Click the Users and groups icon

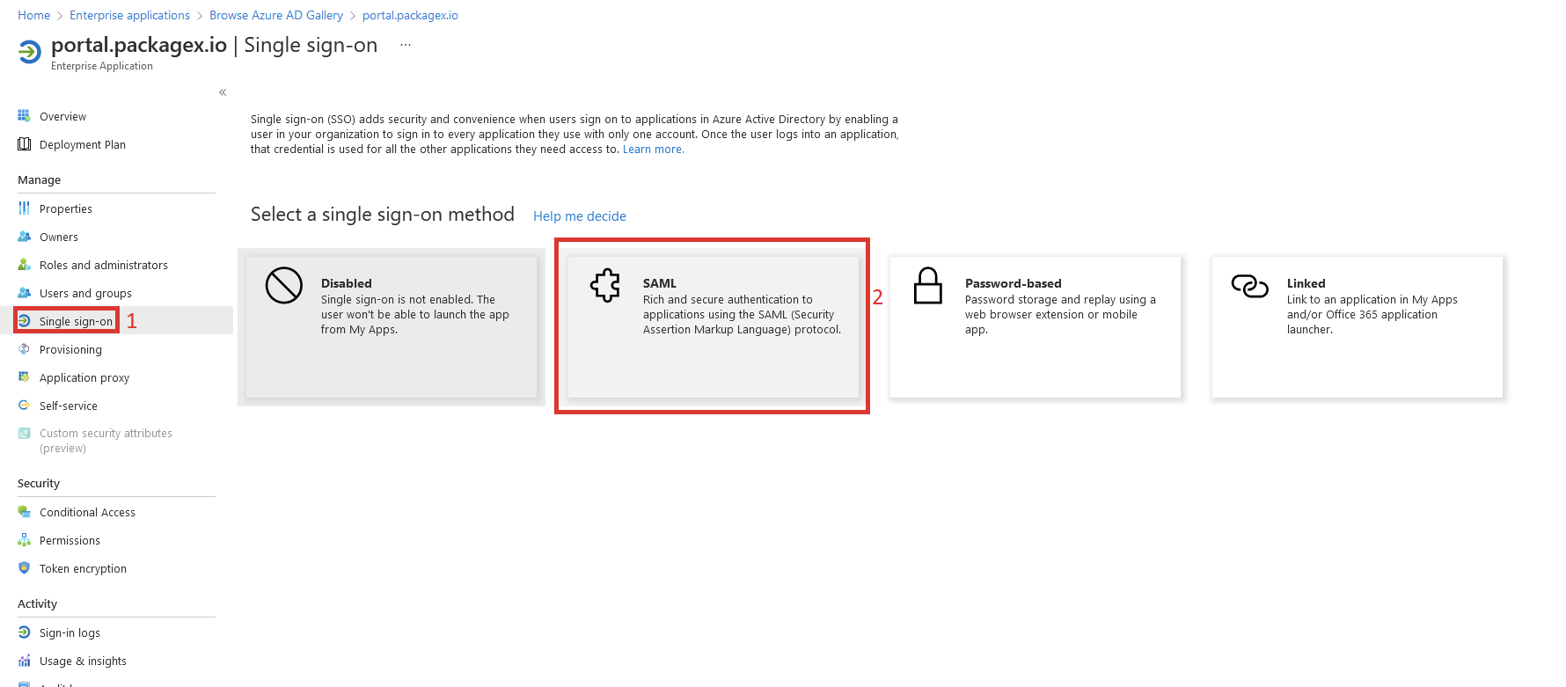click(24, 293)
